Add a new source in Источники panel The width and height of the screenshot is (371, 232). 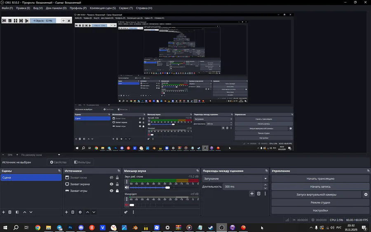[x=66, y=212]
